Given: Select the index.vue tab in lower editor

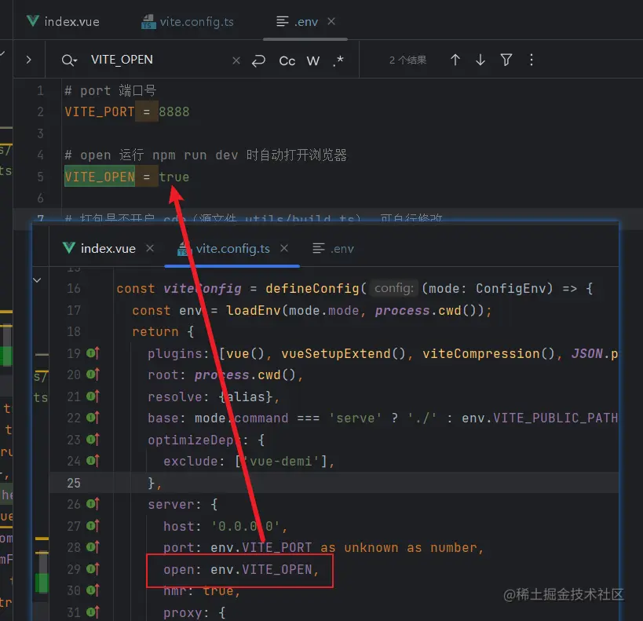Looking at the screenshot, I should 100,248.
